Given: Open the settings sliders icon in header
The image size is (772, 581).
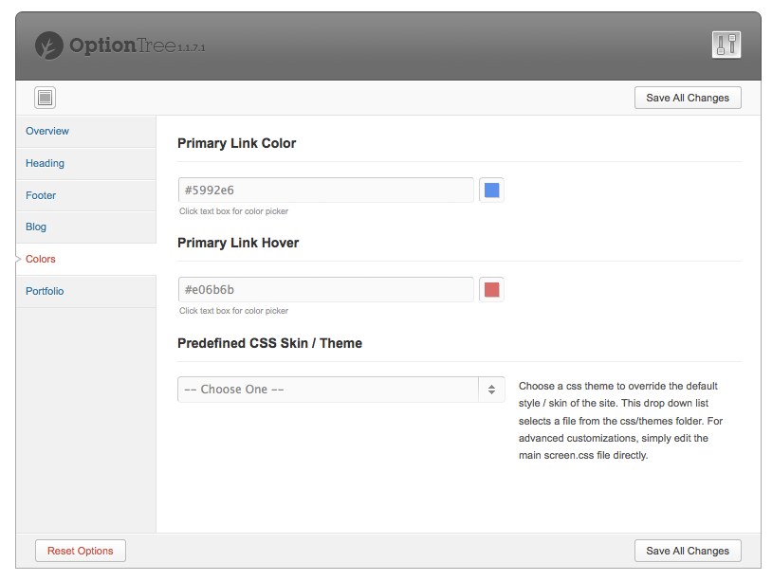Looking at the screenshot, I should [726, 45].
